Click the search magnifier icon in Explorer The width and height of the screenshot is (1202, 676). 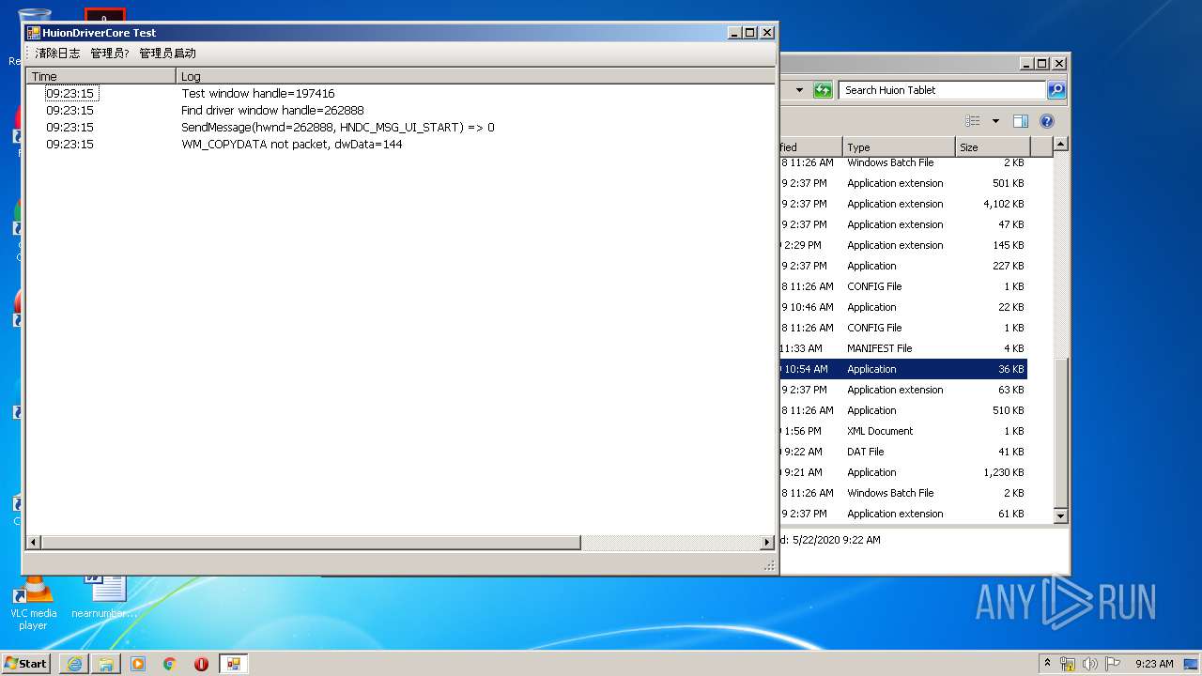1056,90
